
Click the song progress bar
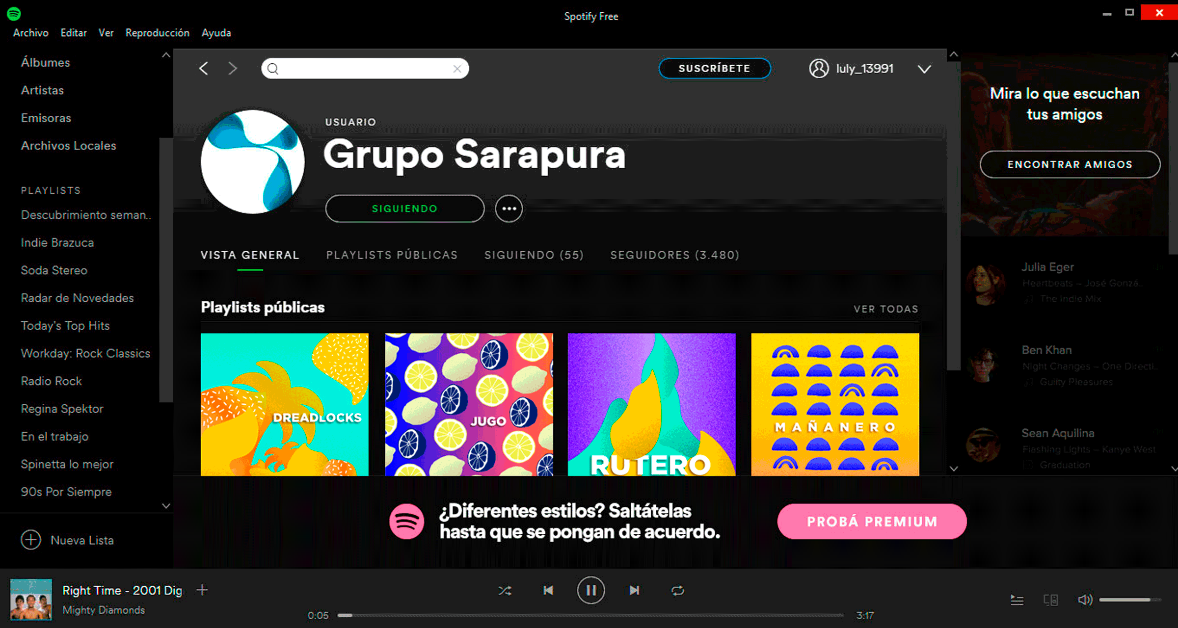pos(590,615)
